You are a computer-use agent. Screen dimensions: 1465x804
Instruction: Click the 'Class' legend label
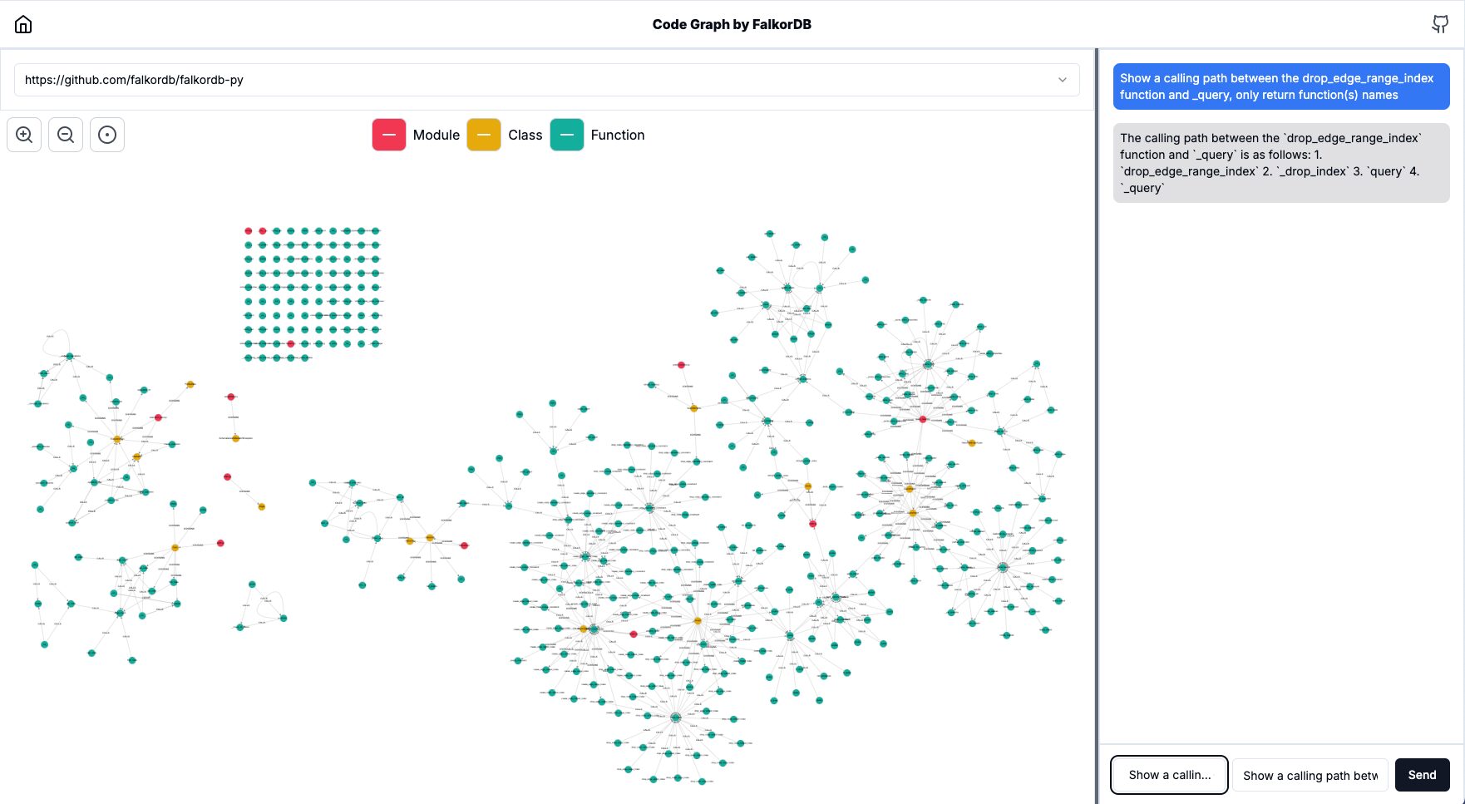pyautogui.click(x=525, y=135)
